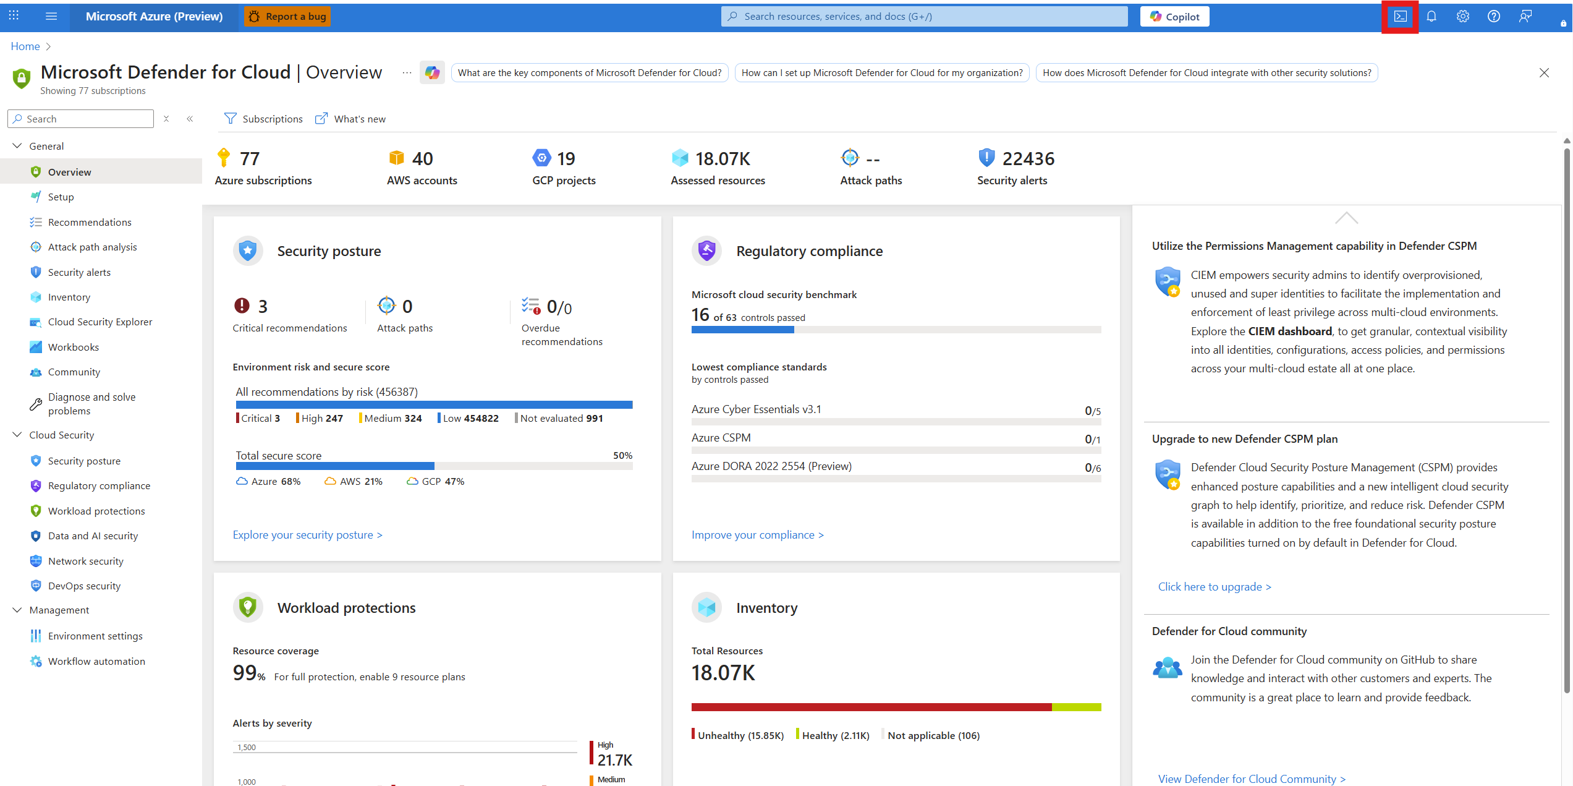1573x786 pixels.
Task: Click the Copilot icon beside the page title
Action: point(432,72)
